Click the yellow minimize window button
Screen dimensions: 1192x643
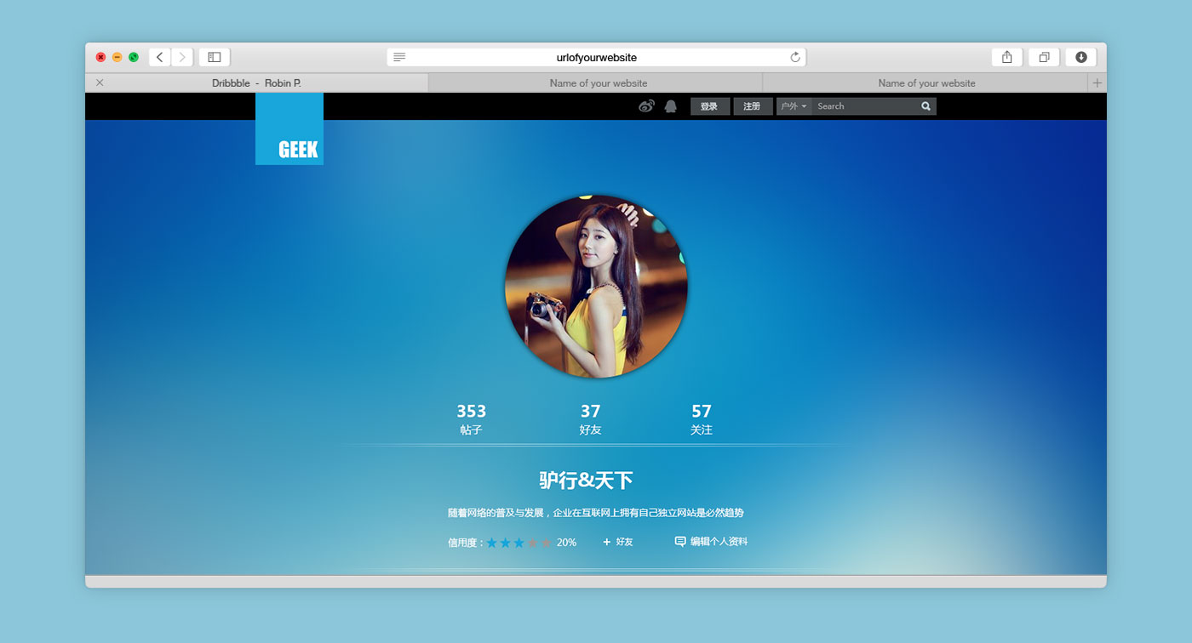(117, 57)
